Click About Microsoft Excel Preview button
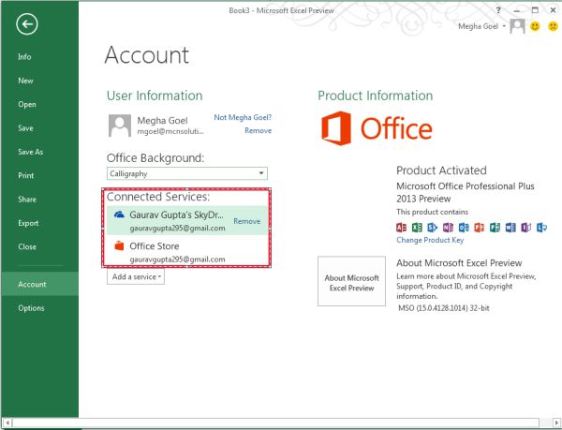Image resolution: width=562 pixels, height=430 pixels. click(351, 281)
